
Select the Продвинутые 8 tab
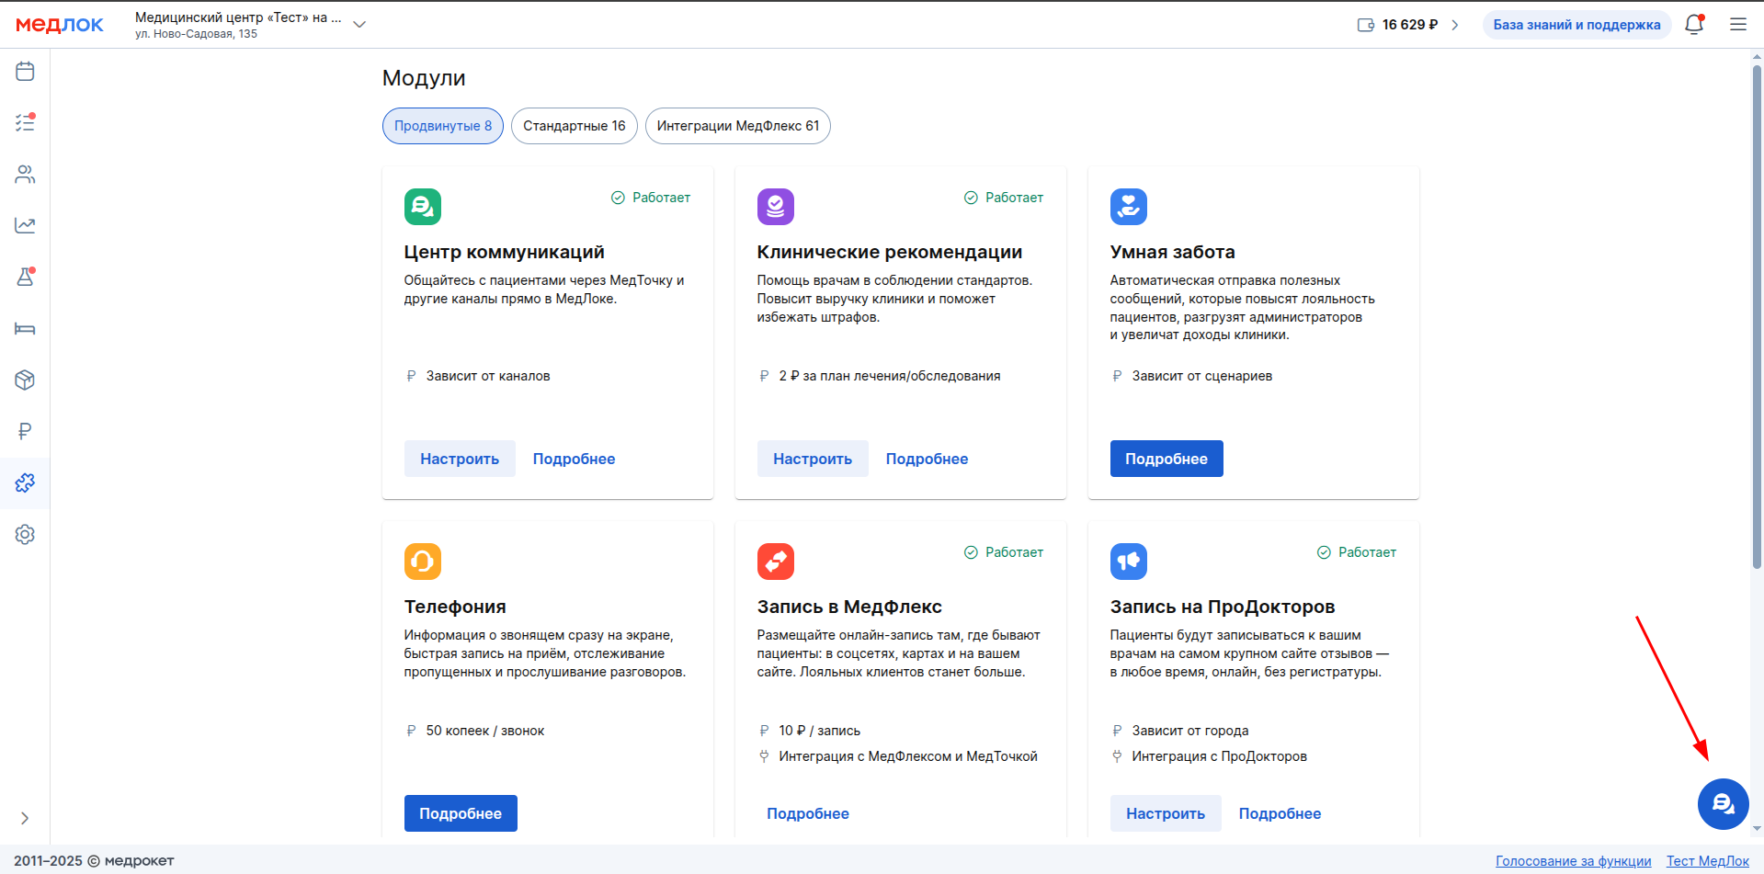[443, 126]
